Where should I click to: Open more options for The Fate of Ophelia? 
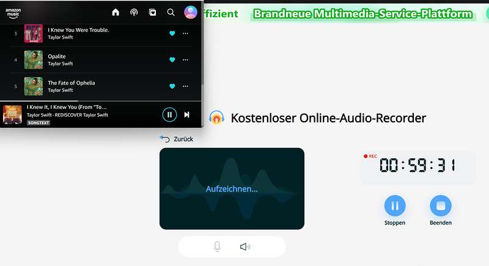coord(186,86)
